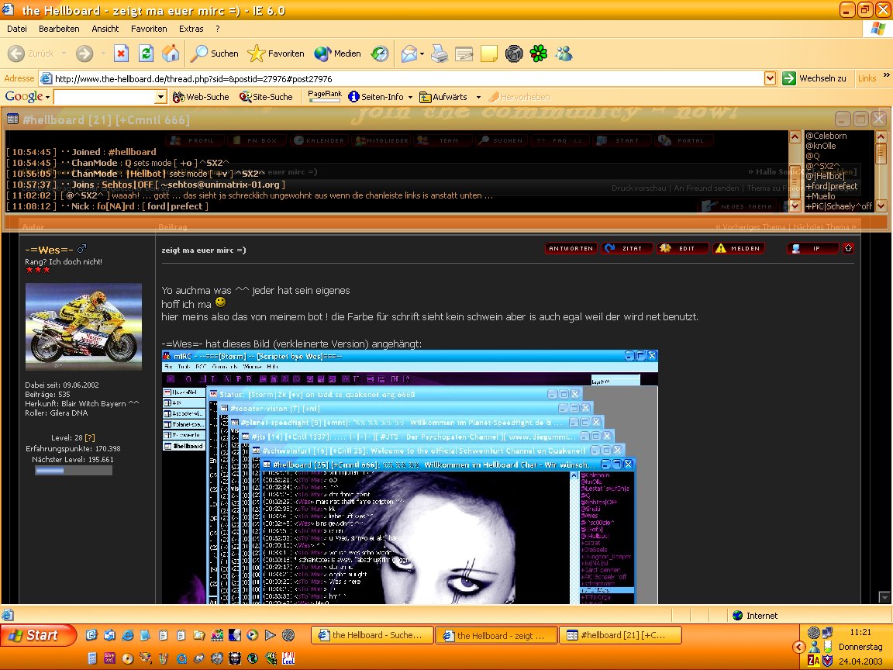Open the Extras menu
This screenshot has height=670, width=893.
[x=191, y=29]
